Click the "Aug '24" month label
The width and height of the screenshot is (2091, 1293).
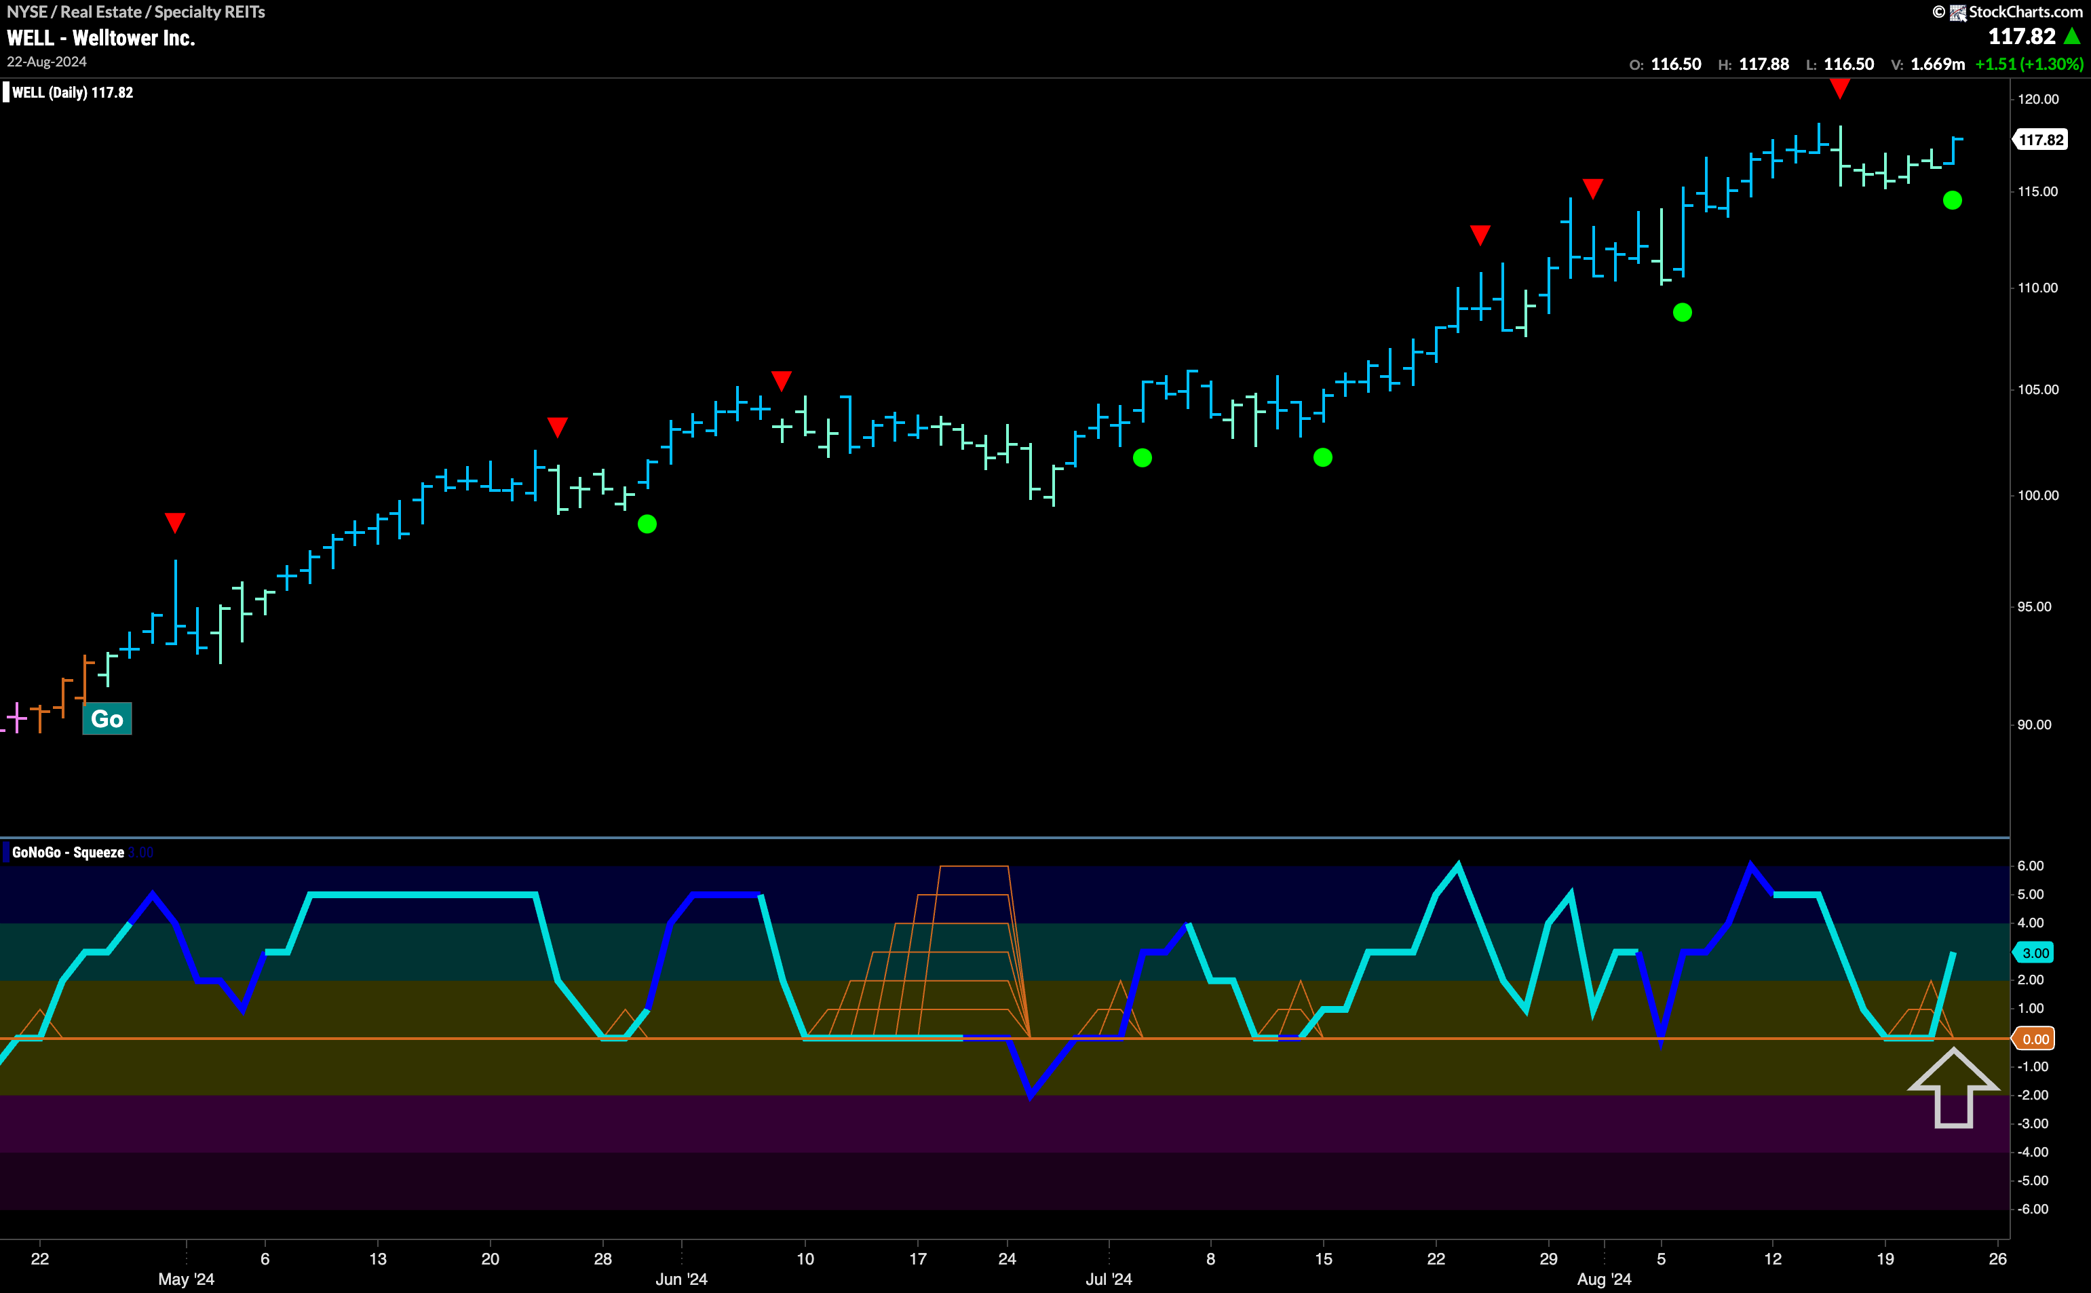pyautogui.click(x=1605, y=1279)
